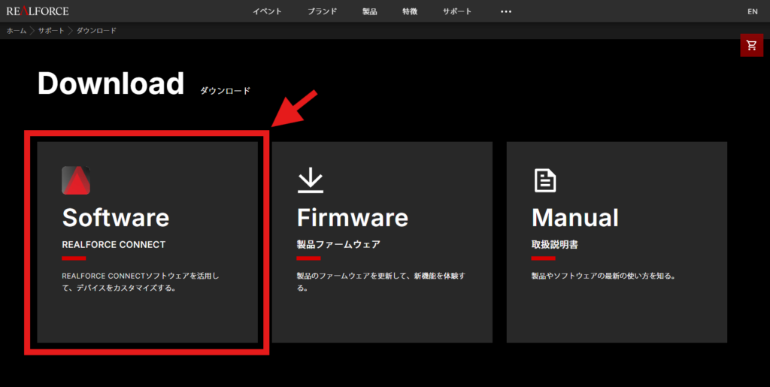Go to ホーム breadcrumb
Screen dimensions: 770x387
coord(17,30)
